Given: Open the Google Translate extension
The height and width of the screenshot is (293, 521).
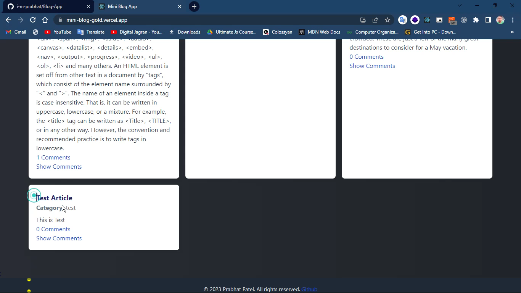Looking at the screenshot, I should point(403,20).
